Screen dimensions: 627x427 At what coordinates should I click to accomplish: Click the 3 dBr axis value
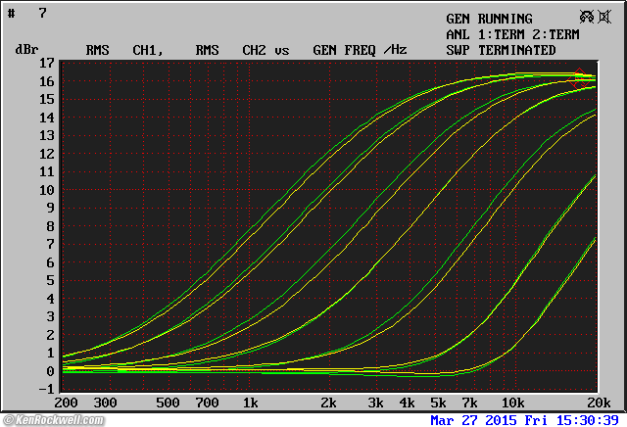point(50,316)
